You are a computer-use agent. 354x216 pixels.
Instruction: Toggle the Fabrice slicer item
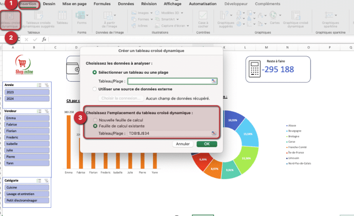pos(27,125)
